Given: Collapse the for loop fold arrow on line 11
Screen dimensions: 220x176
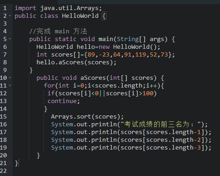Looking at the screenshot, I should pyautogui.click(x=10, y=85).
